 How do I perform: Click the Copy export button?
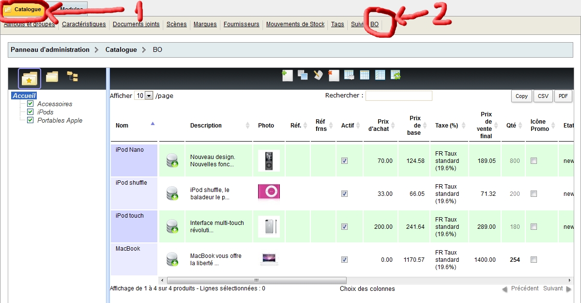(x=521, y=96)
